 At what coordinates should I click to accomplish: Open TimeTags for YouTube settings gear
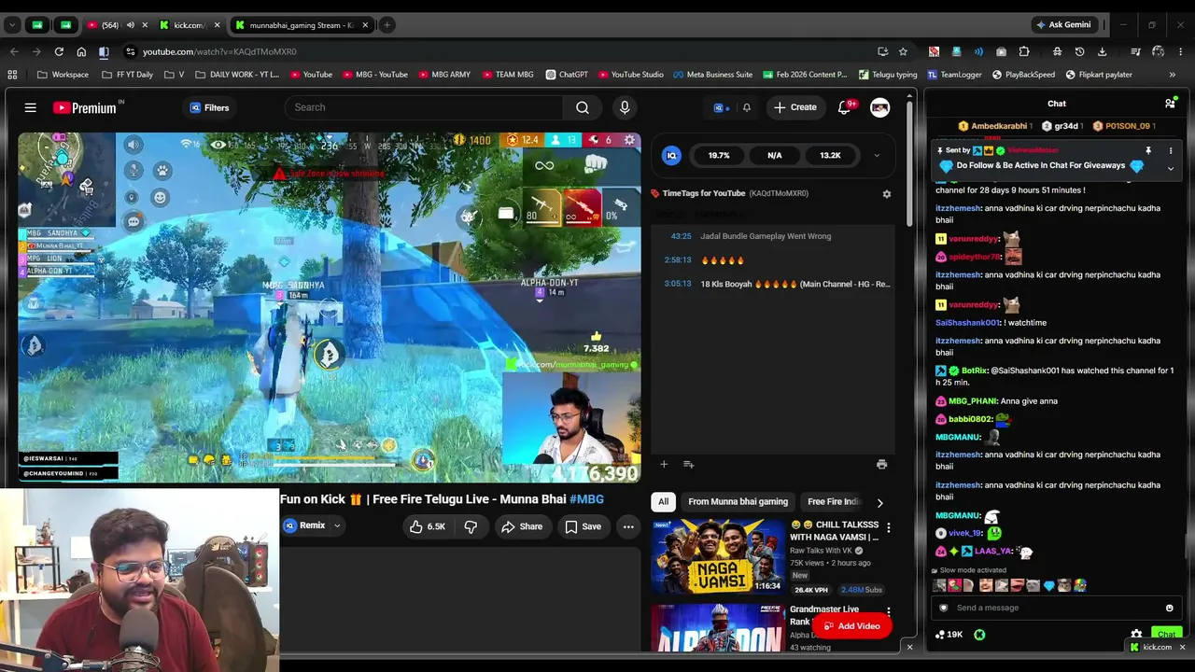[x=887, y=193]
